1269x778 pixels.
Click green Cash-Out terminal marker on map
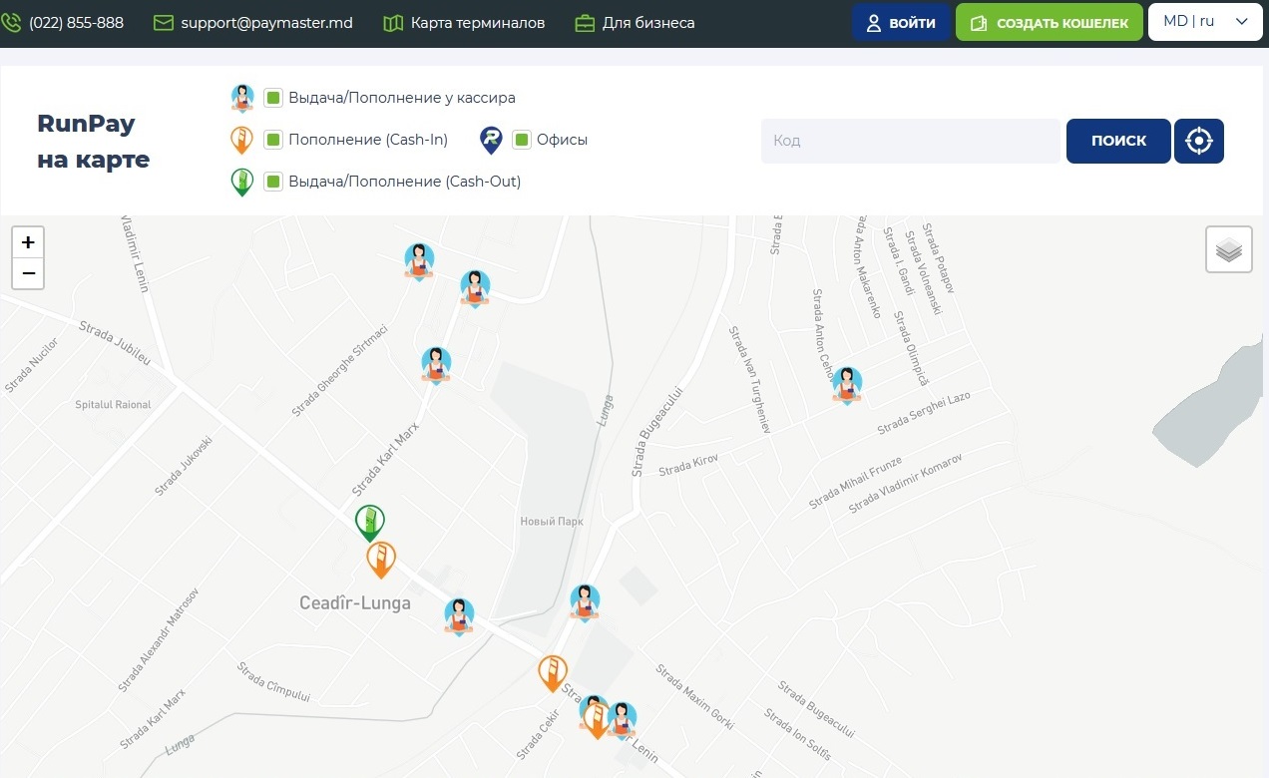coord(370,522)
